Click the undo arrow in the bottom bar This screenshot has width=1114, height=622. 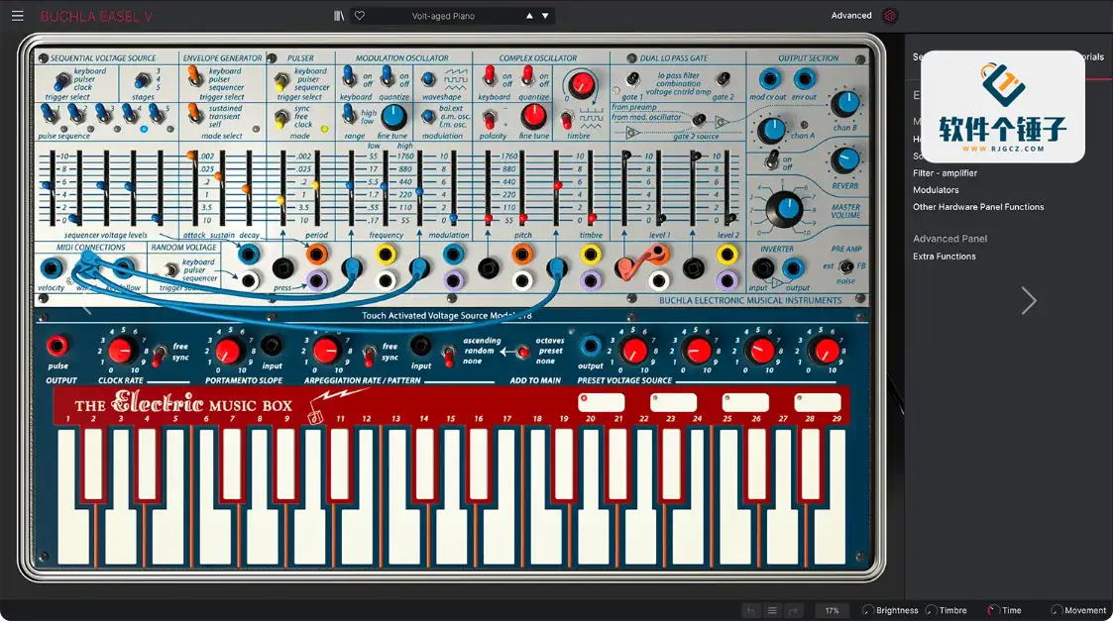(752, 610)
